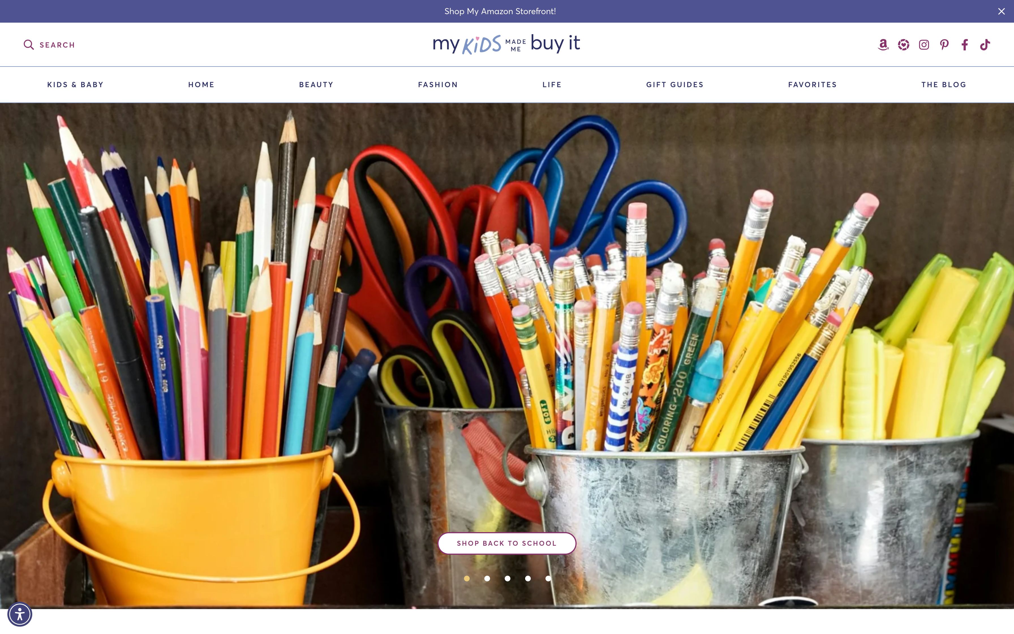
Task: Click the My Kids Made Me Buy It logo
Action: (x=507, y=44)
